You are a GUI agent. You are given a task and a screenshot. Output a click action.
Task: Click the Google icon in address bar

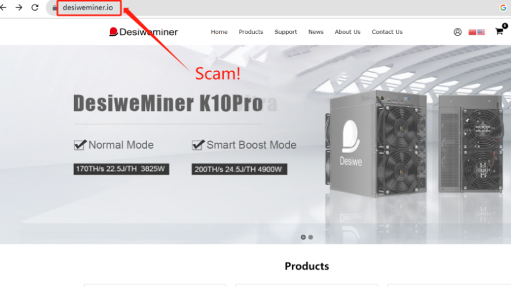coord(503,8)
